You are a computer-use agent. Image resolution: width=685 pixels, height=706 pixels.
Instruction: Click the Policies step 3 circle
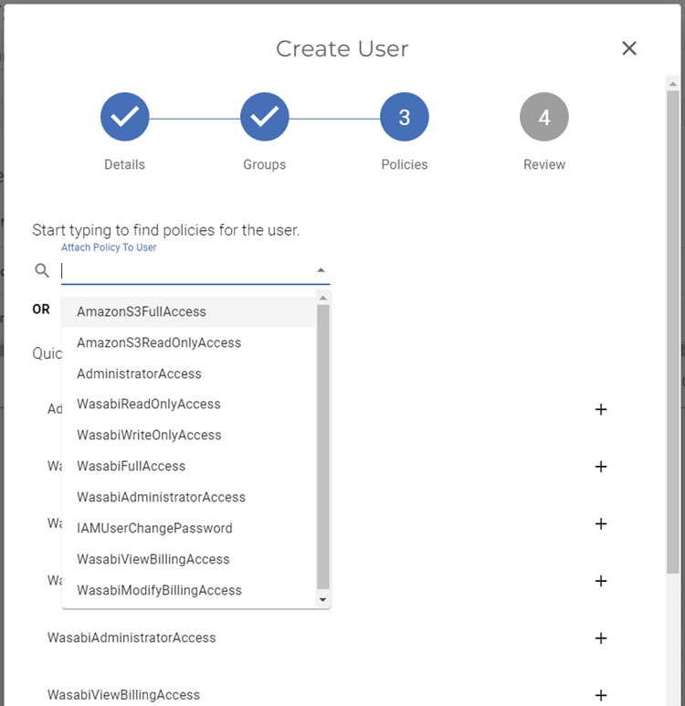click(x=405, y=117)
